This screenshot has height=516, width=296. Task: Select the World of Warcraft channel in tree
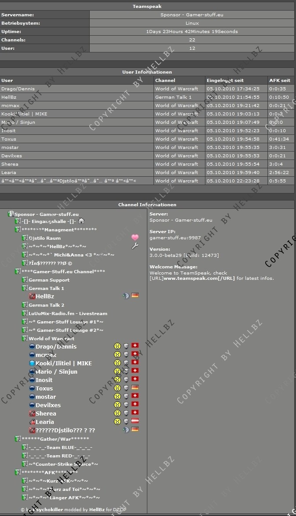(51, 338)
